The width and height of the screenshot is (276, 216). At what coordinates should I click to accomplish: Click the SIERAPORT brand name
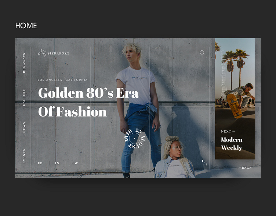pos(59,53)
